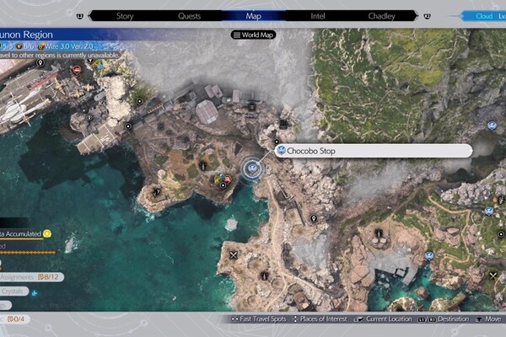The height and width of the screenshot is (337, 506).
Task: Click circle marker on green patch by white cliffs
Action: 139,101
